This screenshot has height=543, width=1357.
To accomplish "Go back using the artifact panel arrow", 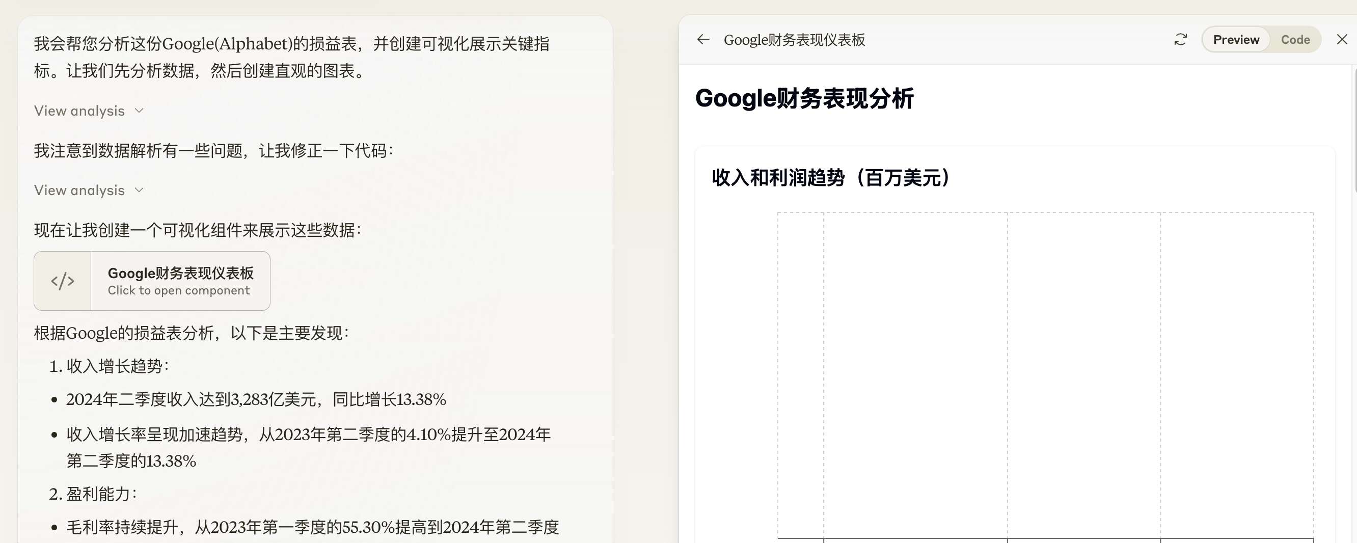I will coord(703,40).
